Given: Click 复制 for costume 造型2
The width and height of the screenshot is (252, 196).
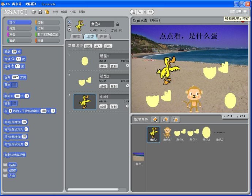Looking at the screenshot, I should click(x=114, y=86).
